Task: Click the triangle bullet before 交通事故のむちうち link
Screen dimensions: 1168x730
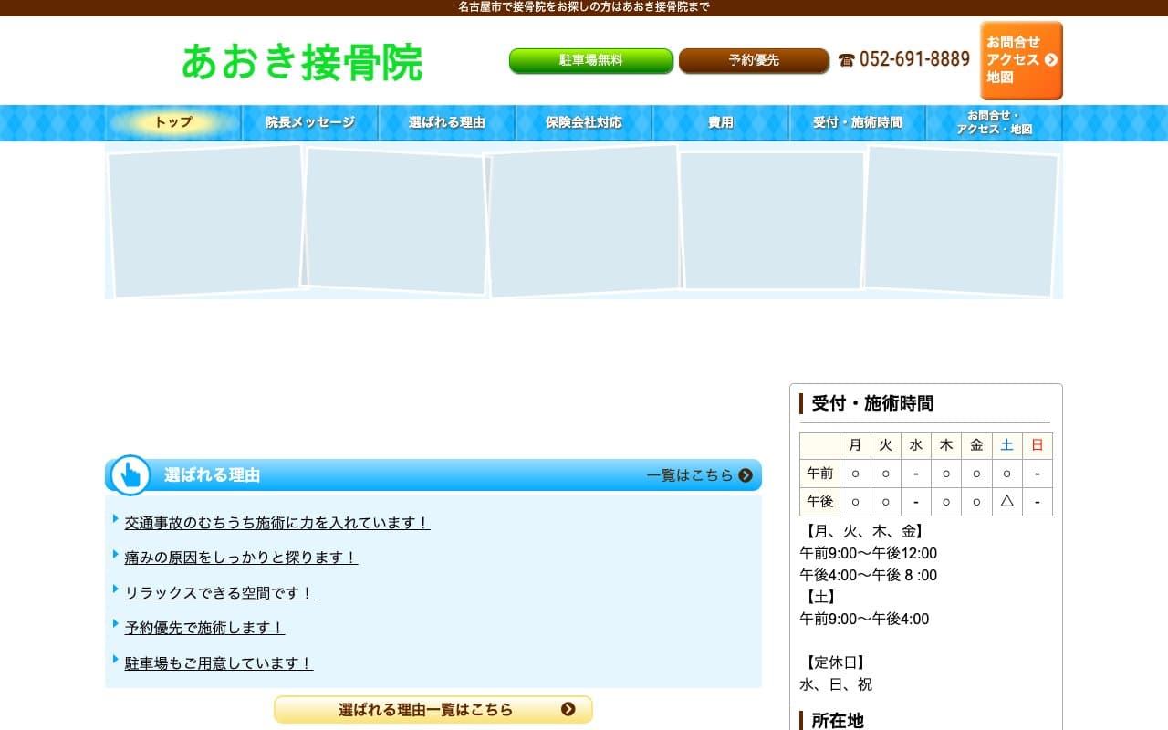Action: (116, 518)
